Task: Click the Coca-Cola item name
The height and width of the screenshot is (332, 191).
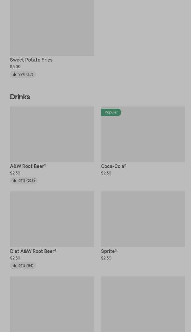Action: click(114, 166)
